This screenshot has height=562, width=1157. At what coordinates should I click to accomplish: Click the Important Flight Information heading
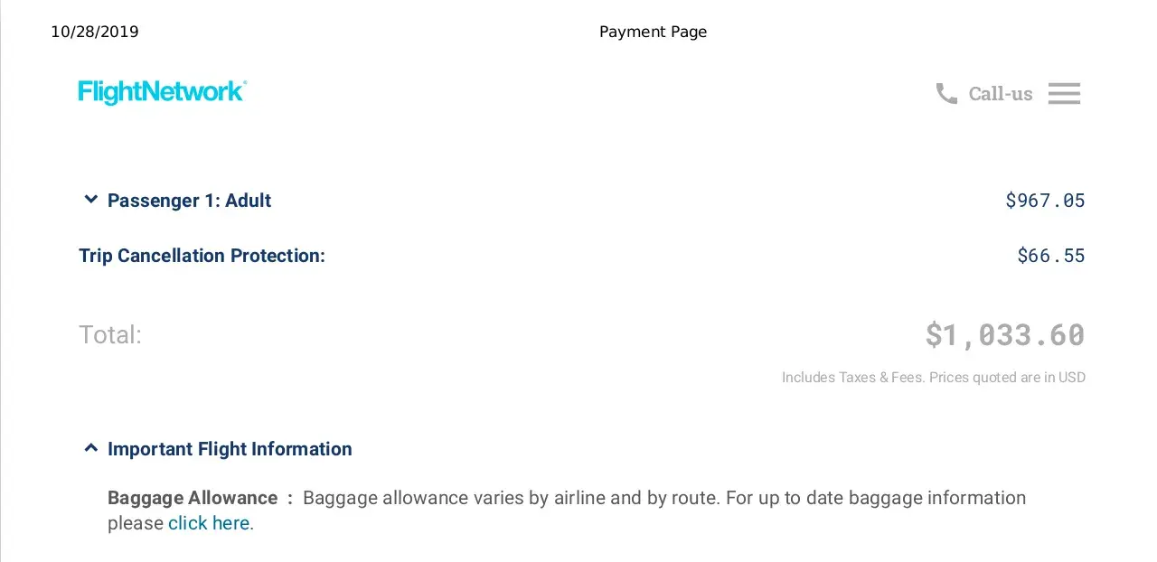point(230,449)
